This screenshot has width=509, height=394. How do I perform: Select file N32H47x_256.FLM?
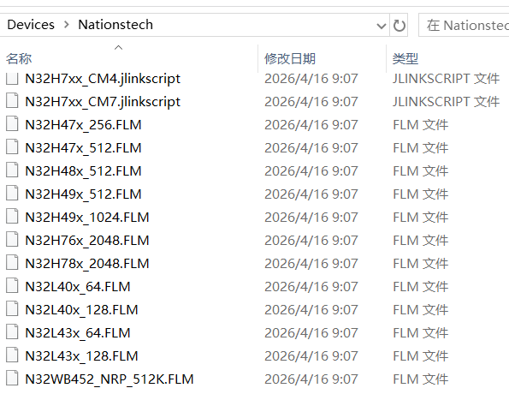(84, 125)
